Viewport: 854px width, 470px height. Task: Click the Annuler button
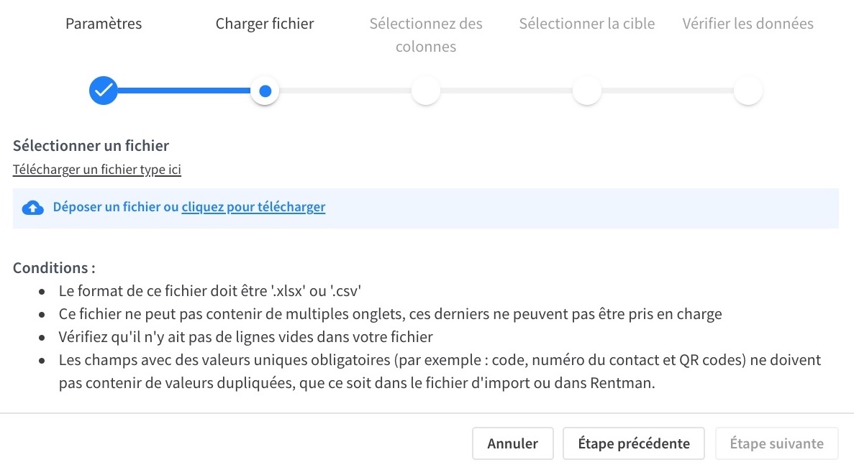pos(512,443)
